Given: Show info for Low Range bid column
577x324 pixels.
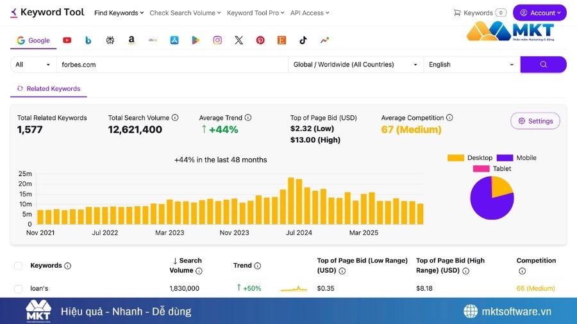Looking at the screenshot, I should (x=342, y=271).
